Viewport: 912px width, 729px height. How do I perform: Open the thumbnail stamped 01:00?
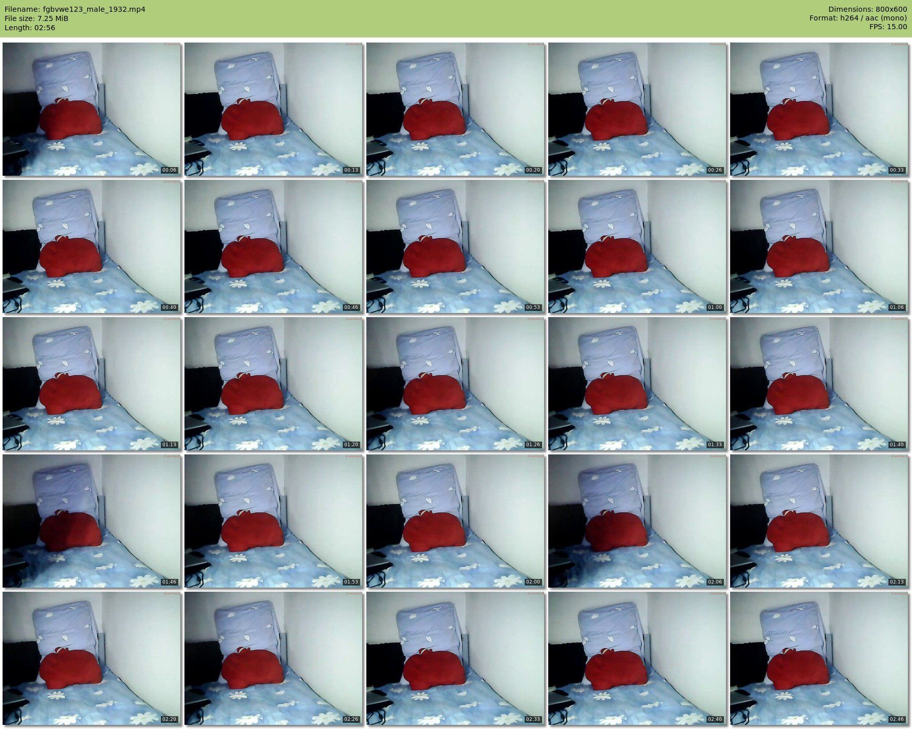click(637, 246)
